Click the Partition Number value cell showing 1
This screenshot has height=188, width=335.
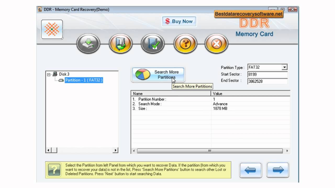click(x=214, y=99)
